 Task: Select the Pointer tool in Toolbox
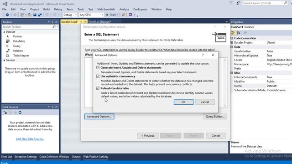pos(17,36)
